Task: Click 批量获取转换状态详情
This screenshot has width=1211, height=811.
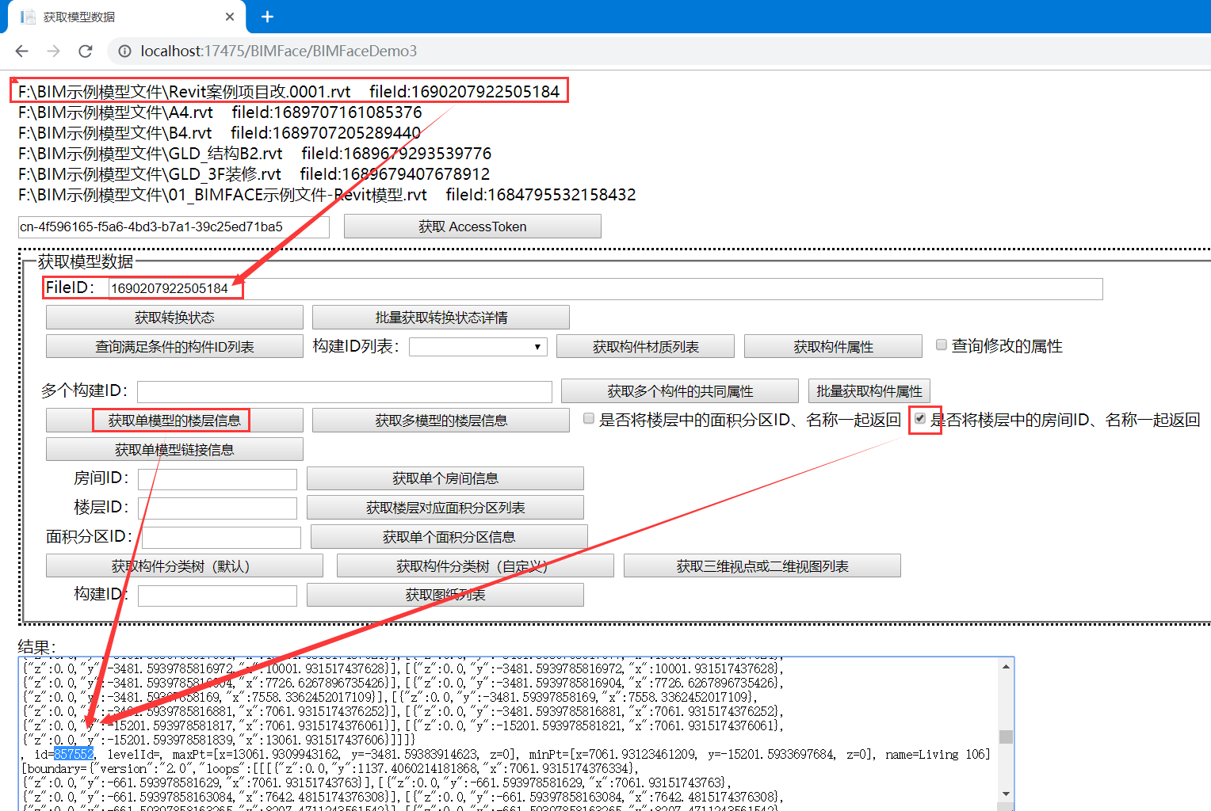Action: pos(441,316)
